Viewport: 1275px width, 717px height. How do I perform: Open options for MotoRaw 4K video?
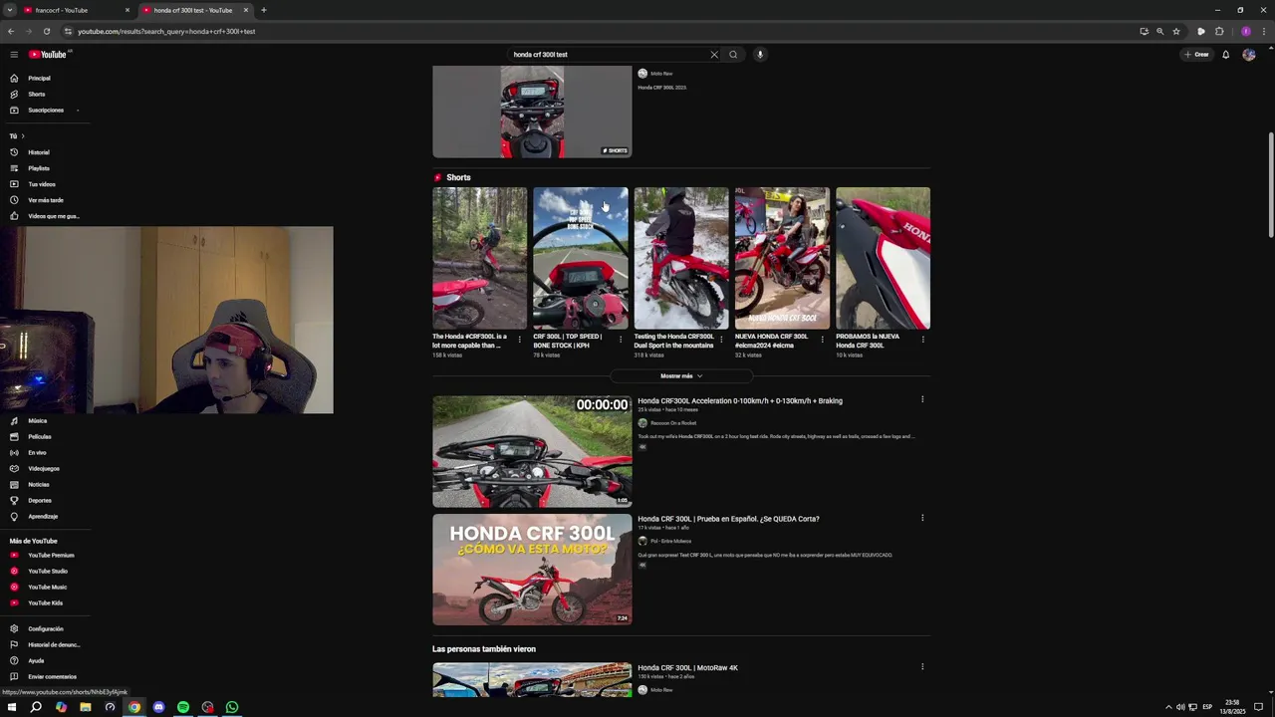tap(922, 666)
